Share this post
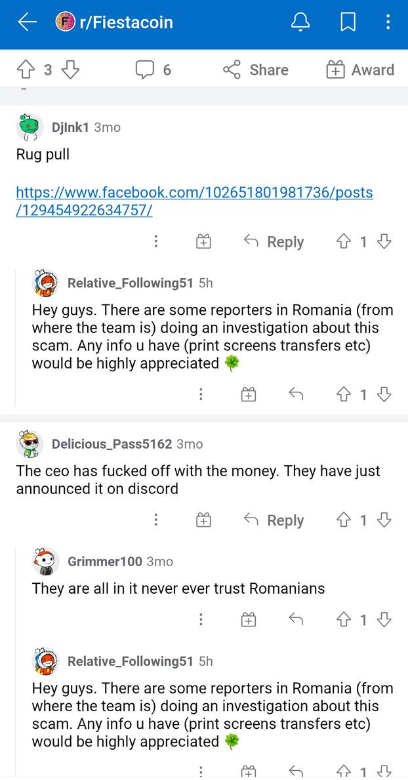The width and height of the screenshot is (408, 780). click(256, 70)
